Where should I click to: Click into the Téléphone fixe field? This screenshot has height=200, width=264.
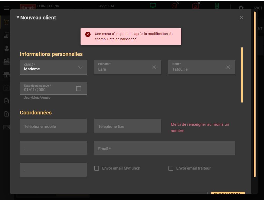point(127,126)
